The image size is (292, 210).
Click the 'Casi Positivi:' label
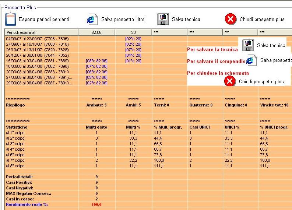[19, 182]
